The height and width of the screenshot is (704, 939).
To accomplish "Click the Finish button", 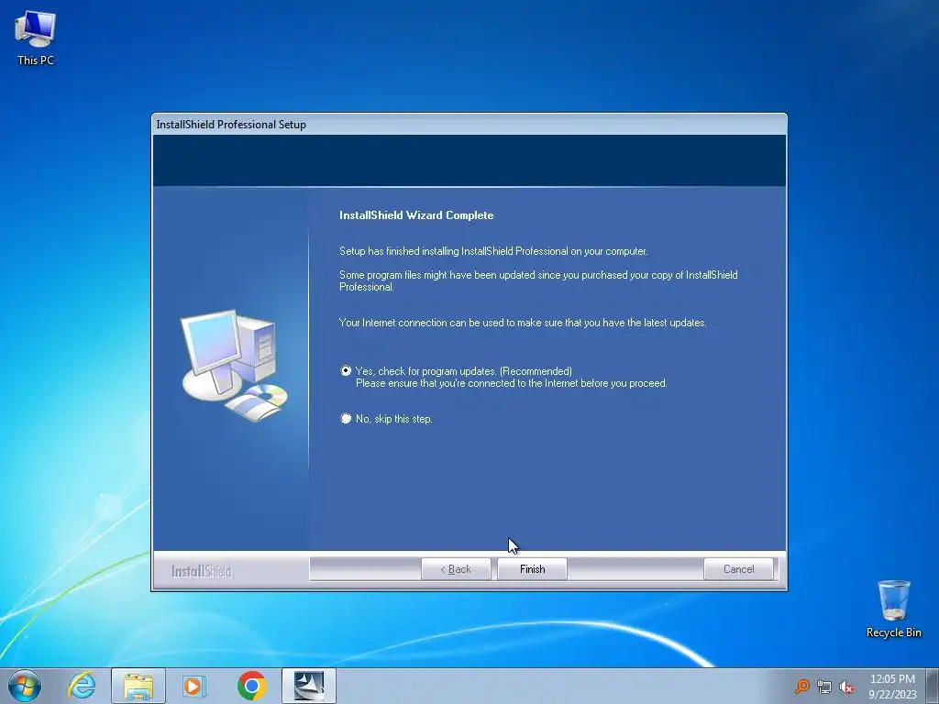I will pyautogui.click(x=532, y=569).
